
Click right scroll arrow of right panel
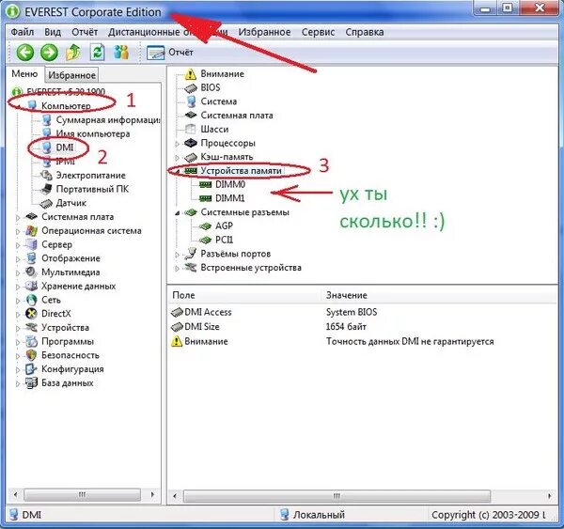click(x=549, y=496)
